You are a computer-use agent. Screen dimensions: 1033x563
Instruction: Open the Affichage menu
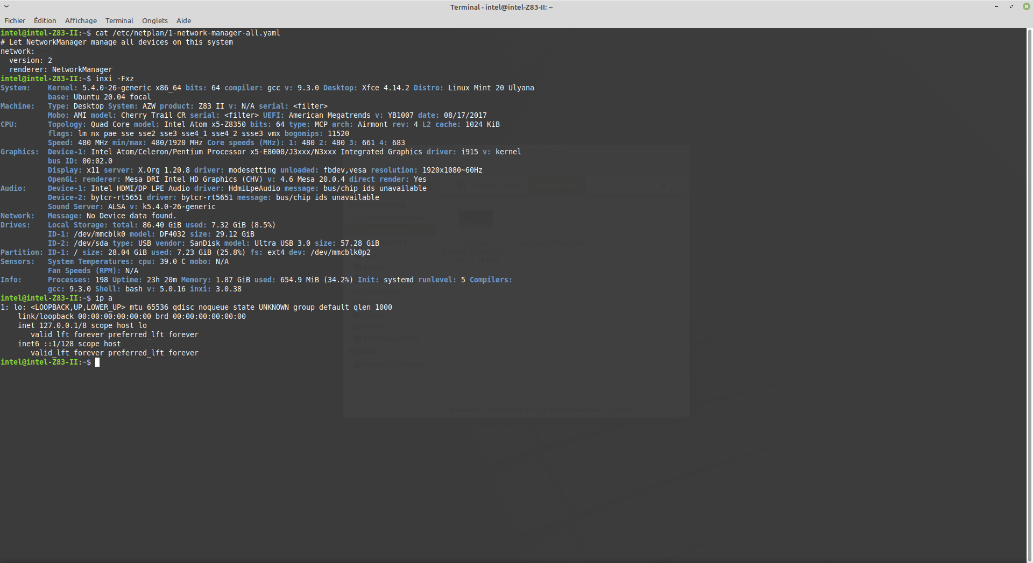pyautogui.click(x=81, y=20)
